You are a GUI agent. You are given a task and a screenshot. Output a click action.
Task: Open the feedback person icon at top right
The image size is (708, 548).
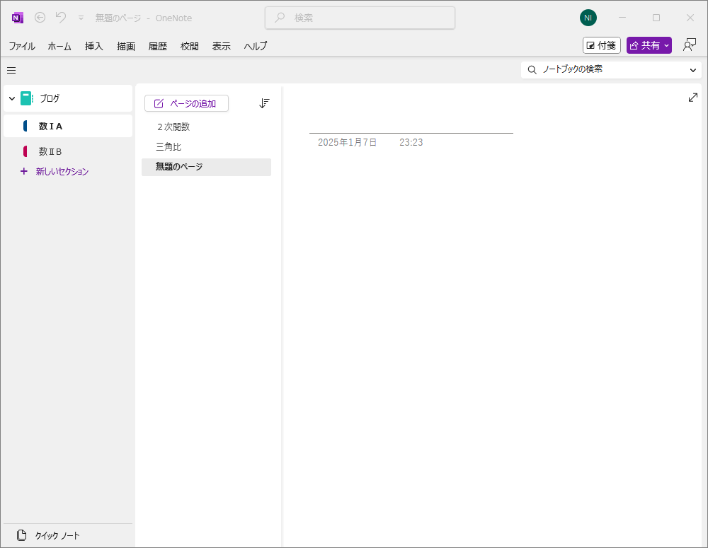pos(689,45)
